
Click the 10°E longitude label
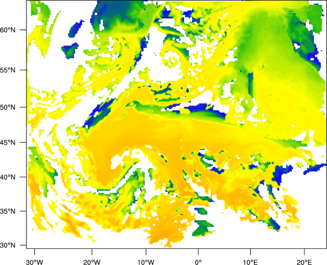(x=250, y=262)
